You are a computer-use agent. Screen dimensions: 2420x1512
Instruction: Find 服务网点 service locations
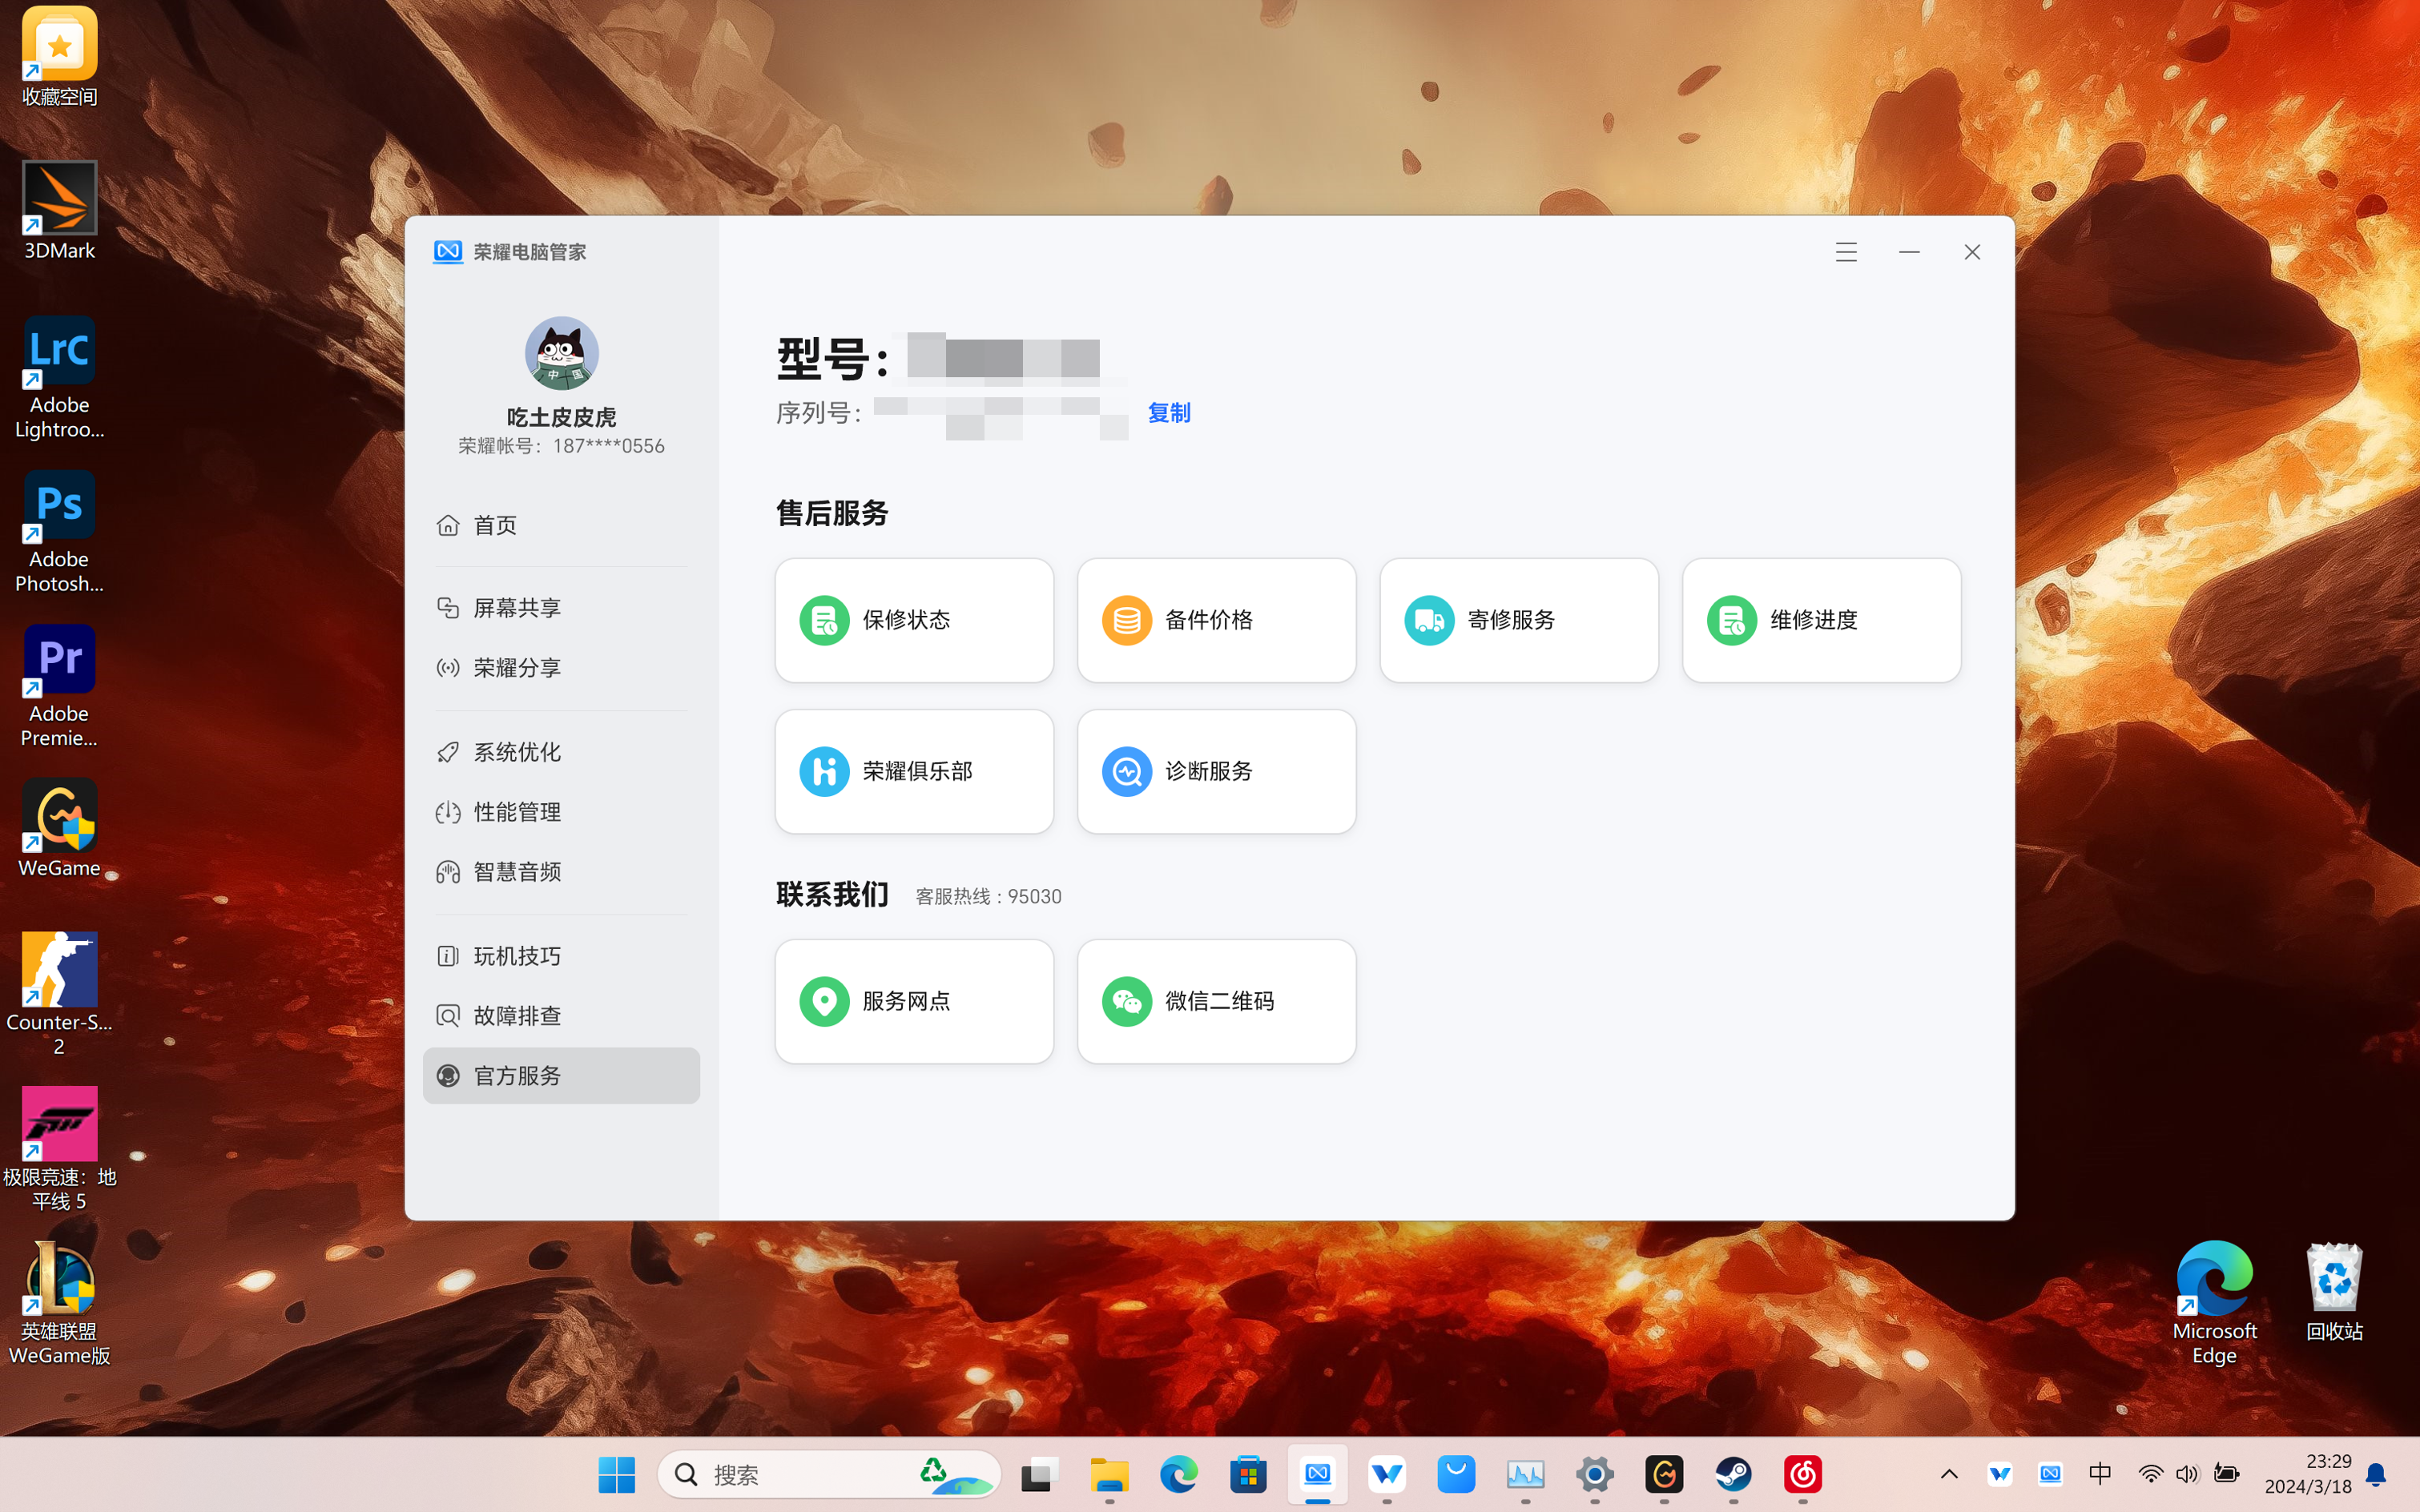point(913,1001)
